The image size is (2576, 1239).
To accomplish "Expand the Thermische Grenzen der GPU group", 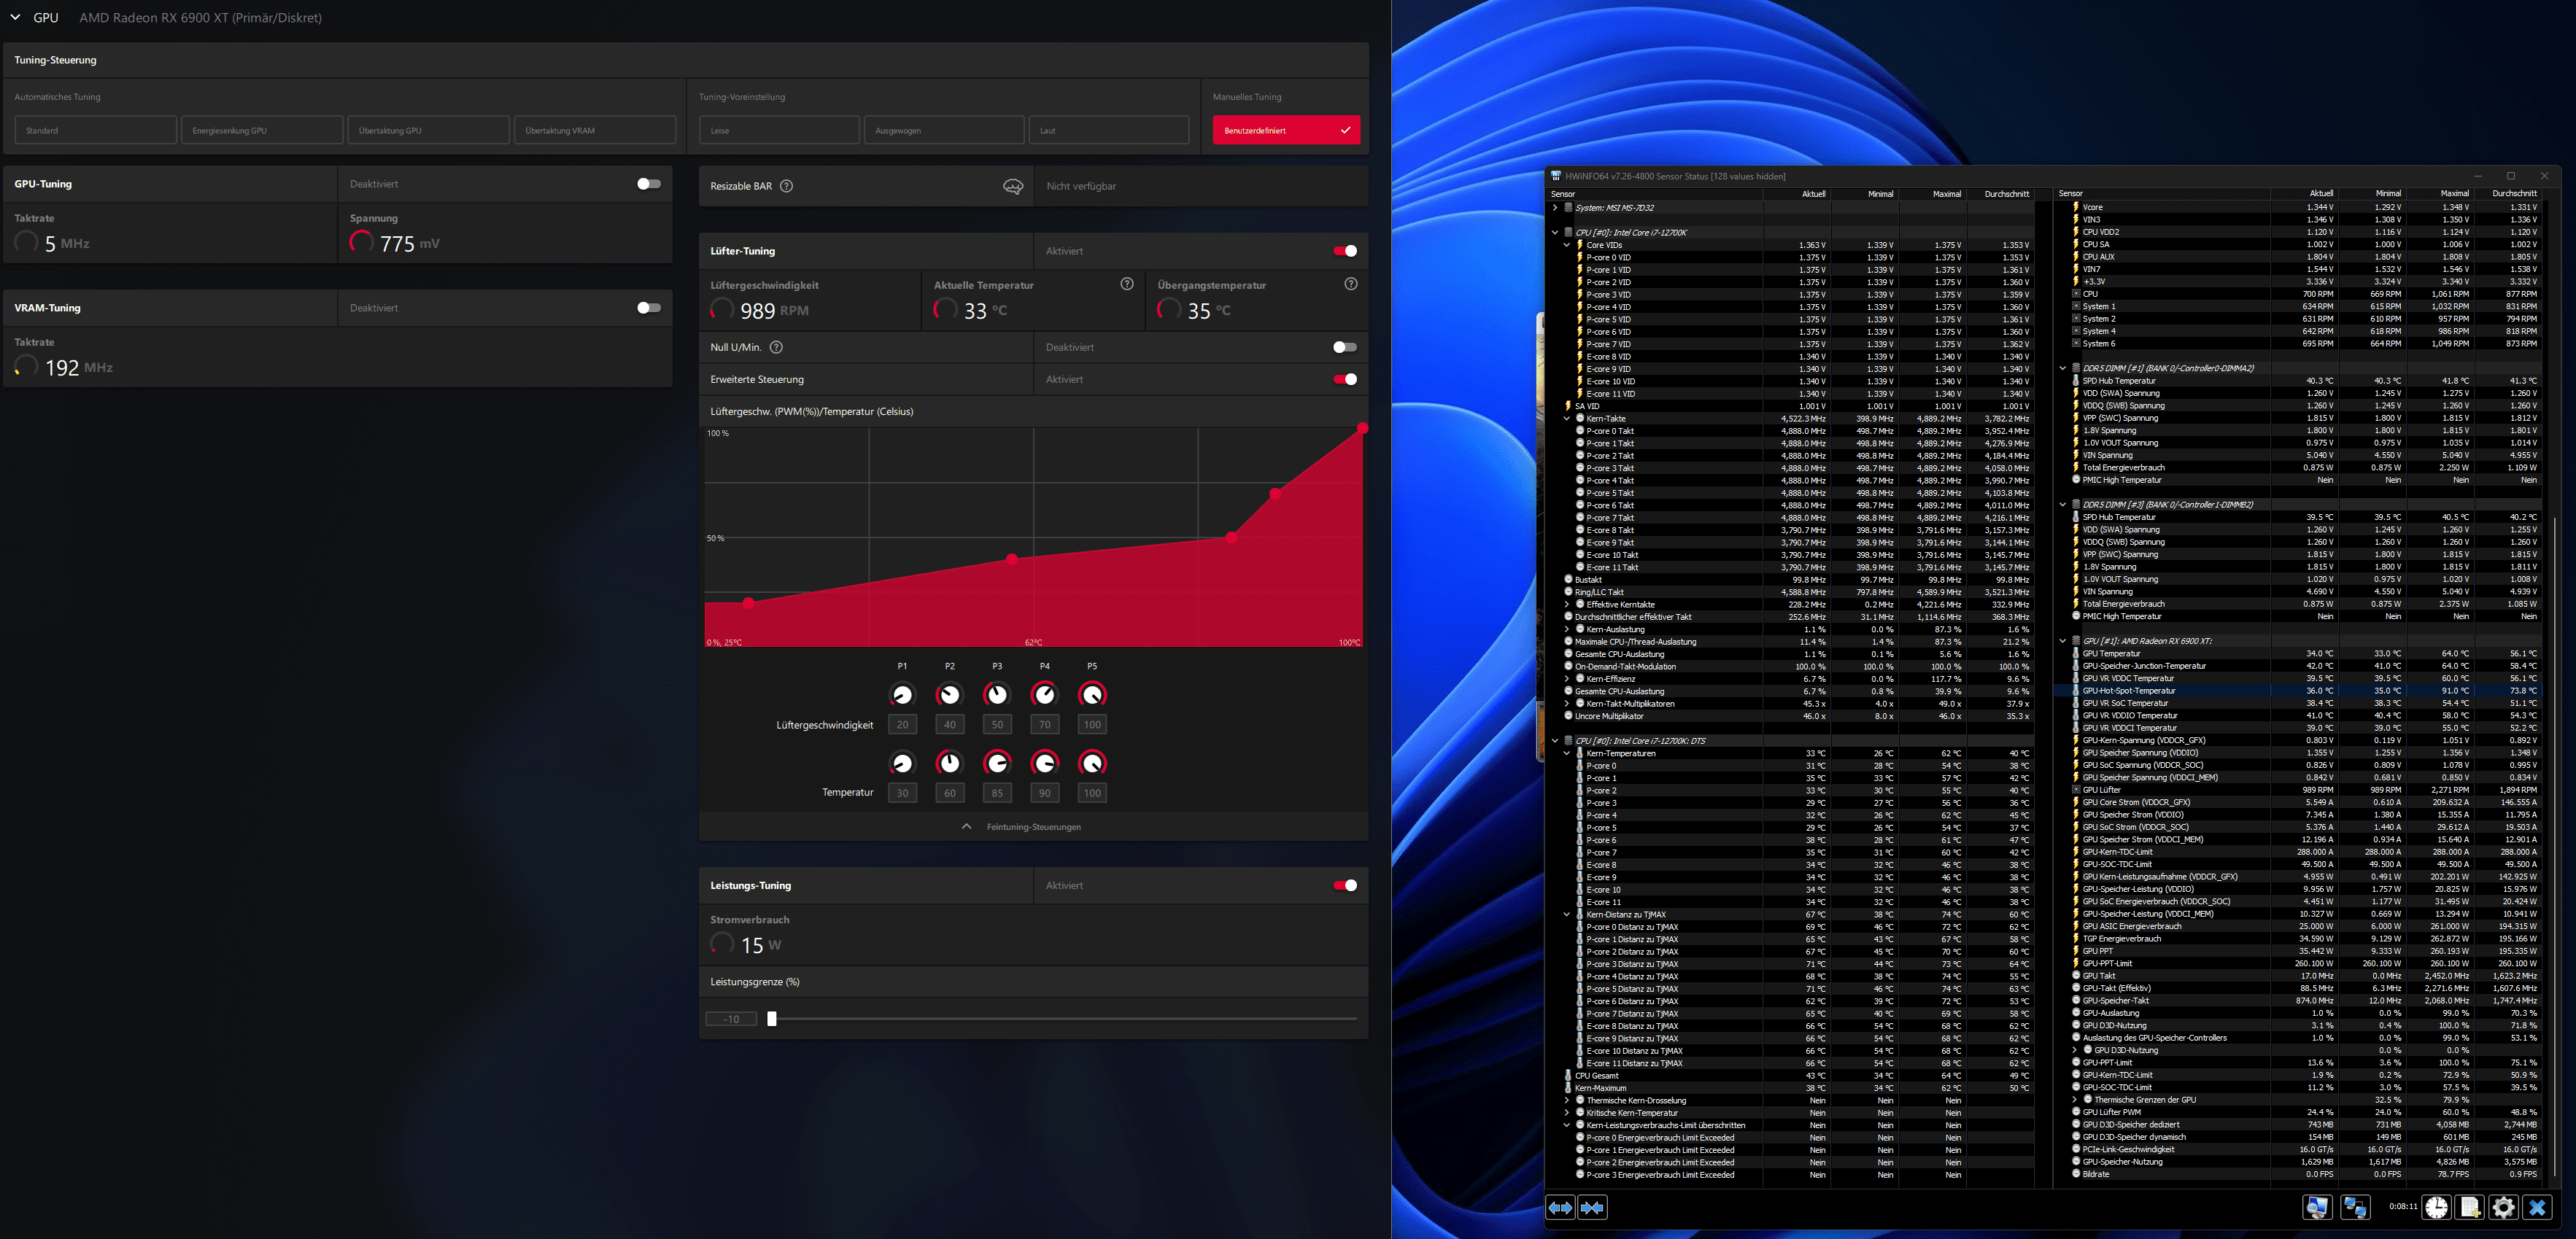I will point(2075,1100).
